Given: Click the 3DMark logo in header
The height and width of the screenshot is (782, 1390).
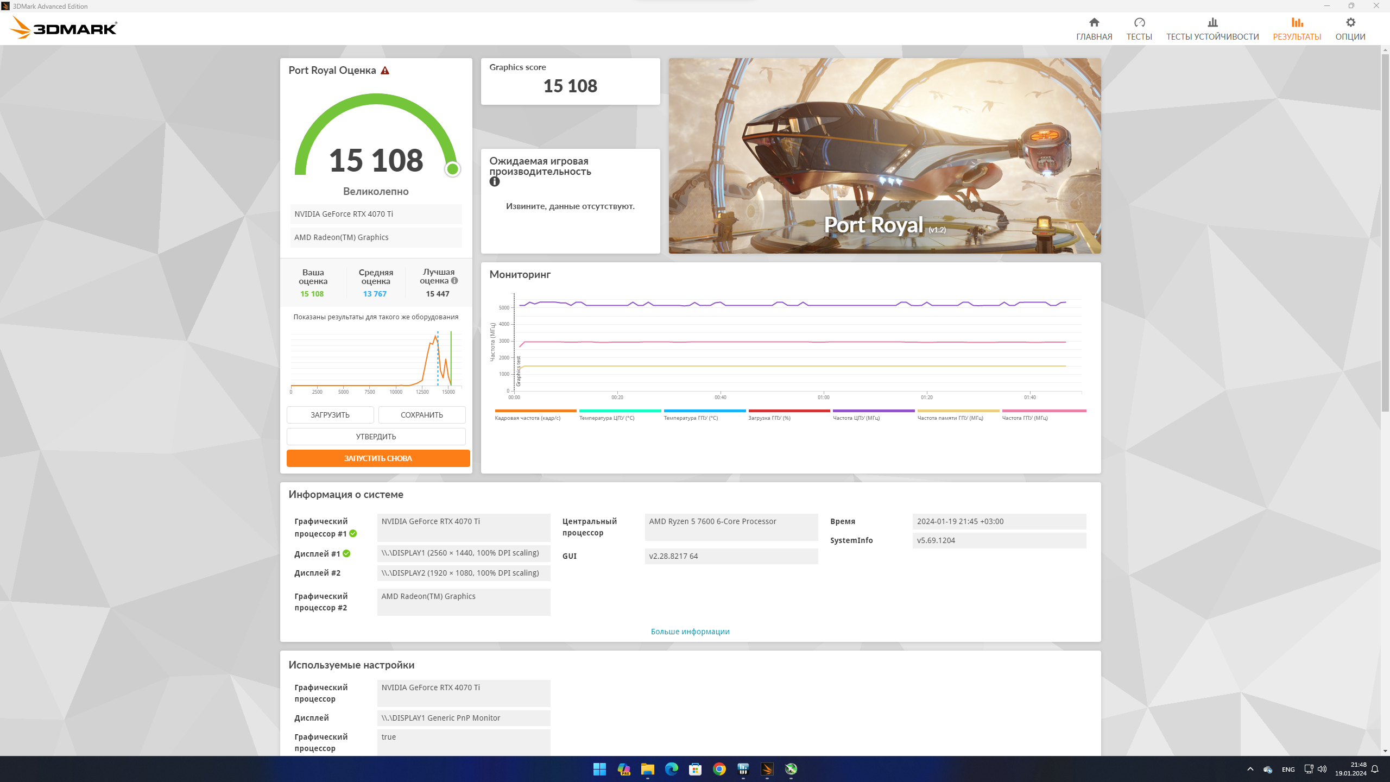Looking at the screenshot, I should [x=64, y=28].
